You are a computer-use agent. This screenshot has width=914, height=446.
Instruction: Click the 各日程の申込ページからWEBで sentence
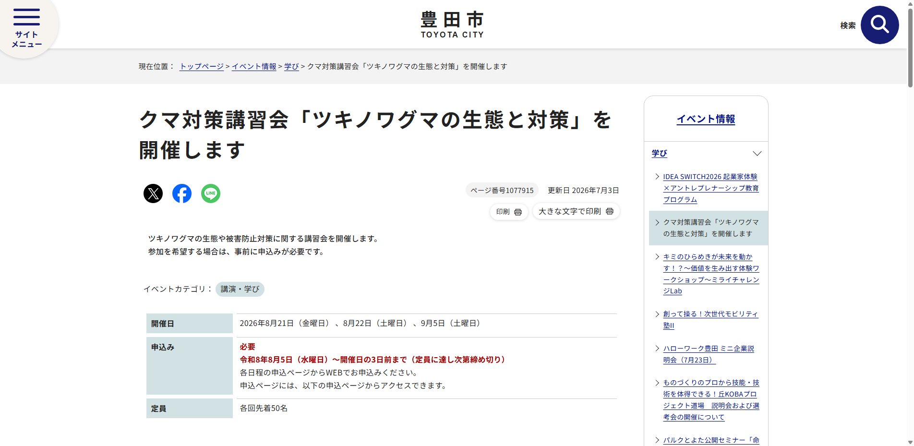coord(330,373)
